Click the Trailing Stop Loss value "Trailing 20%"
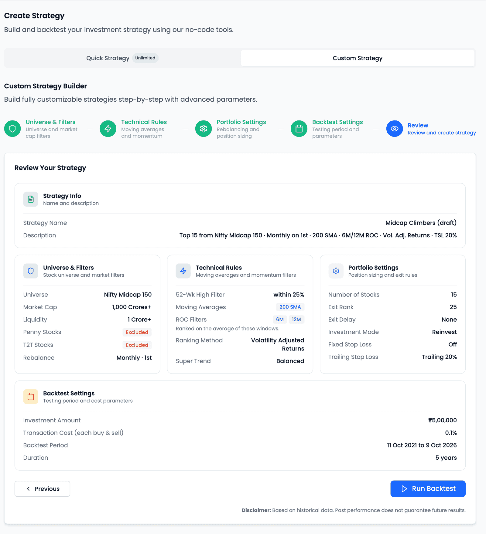The height and width of the screenshot is (534, 486). [x=439, y=357]
